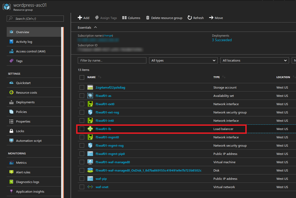The width and height of the screenshot is (296, 198).
Task: Open the f5waf01-mgmt-nsg resource link
Action: (x=109, y=146)
